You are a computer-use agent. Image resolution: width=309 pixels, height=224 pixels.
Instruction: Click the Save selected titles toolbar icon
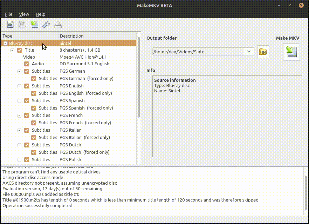[x=34, y=25]
